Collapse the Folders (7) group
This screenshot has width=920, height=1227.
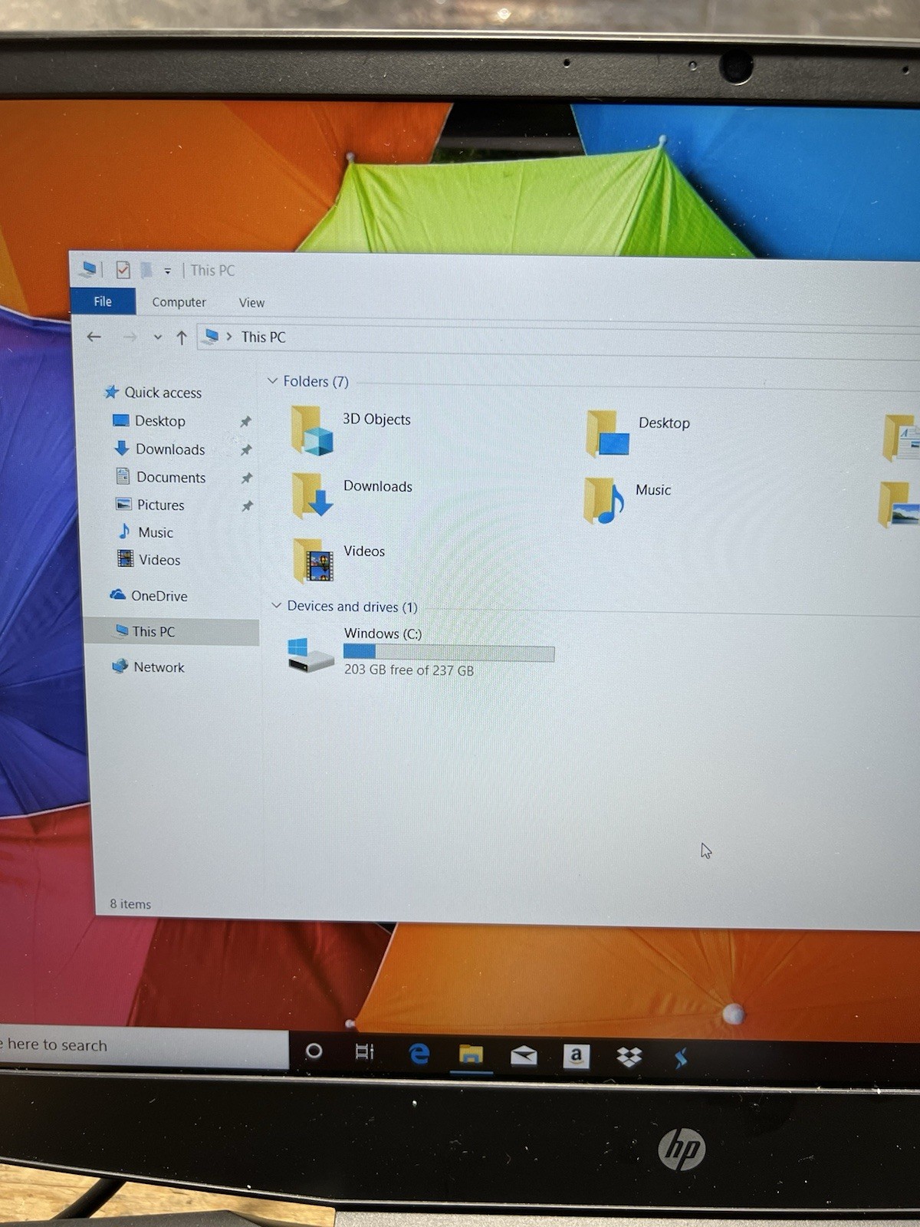[x=272, y=380]
